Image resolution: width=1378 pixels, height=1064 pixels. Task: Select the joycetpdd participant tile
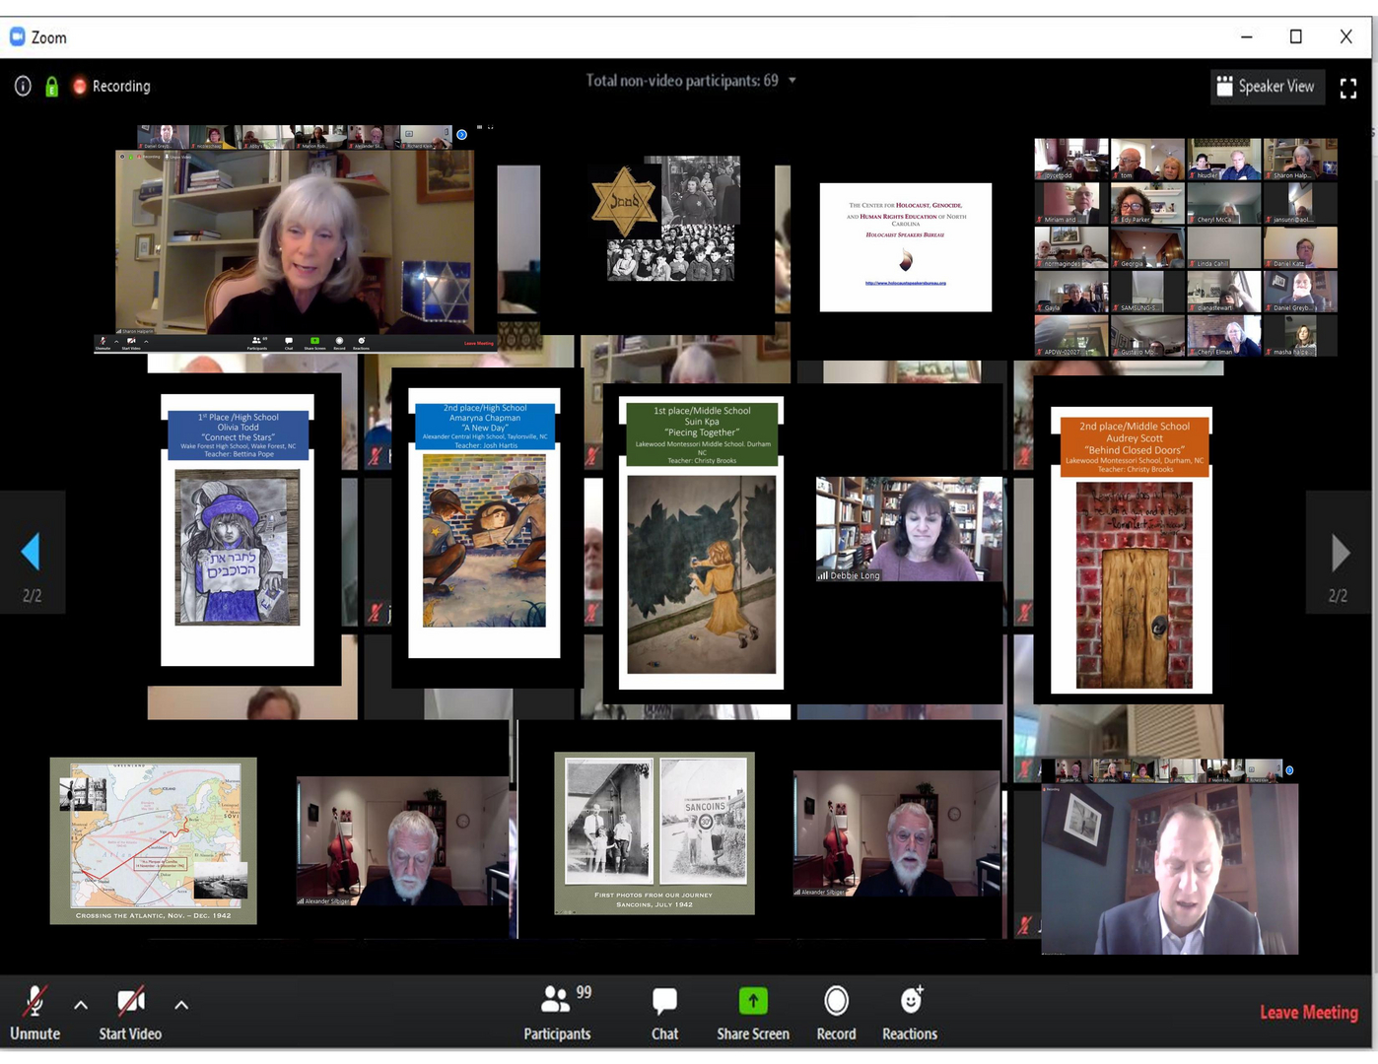pos(1071,160)
